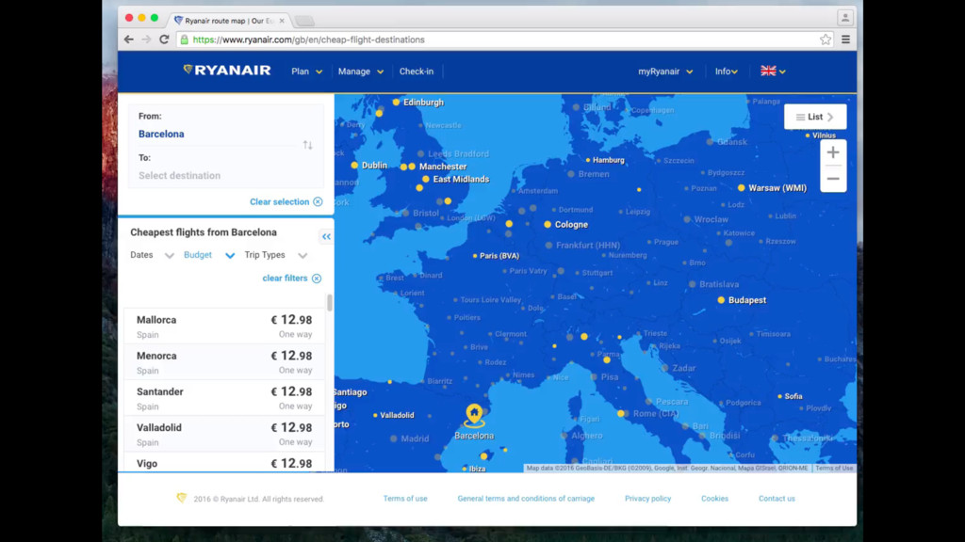Select the Vigo €12.98 flight
Screen dimensions: 965x542
point(224,462)
